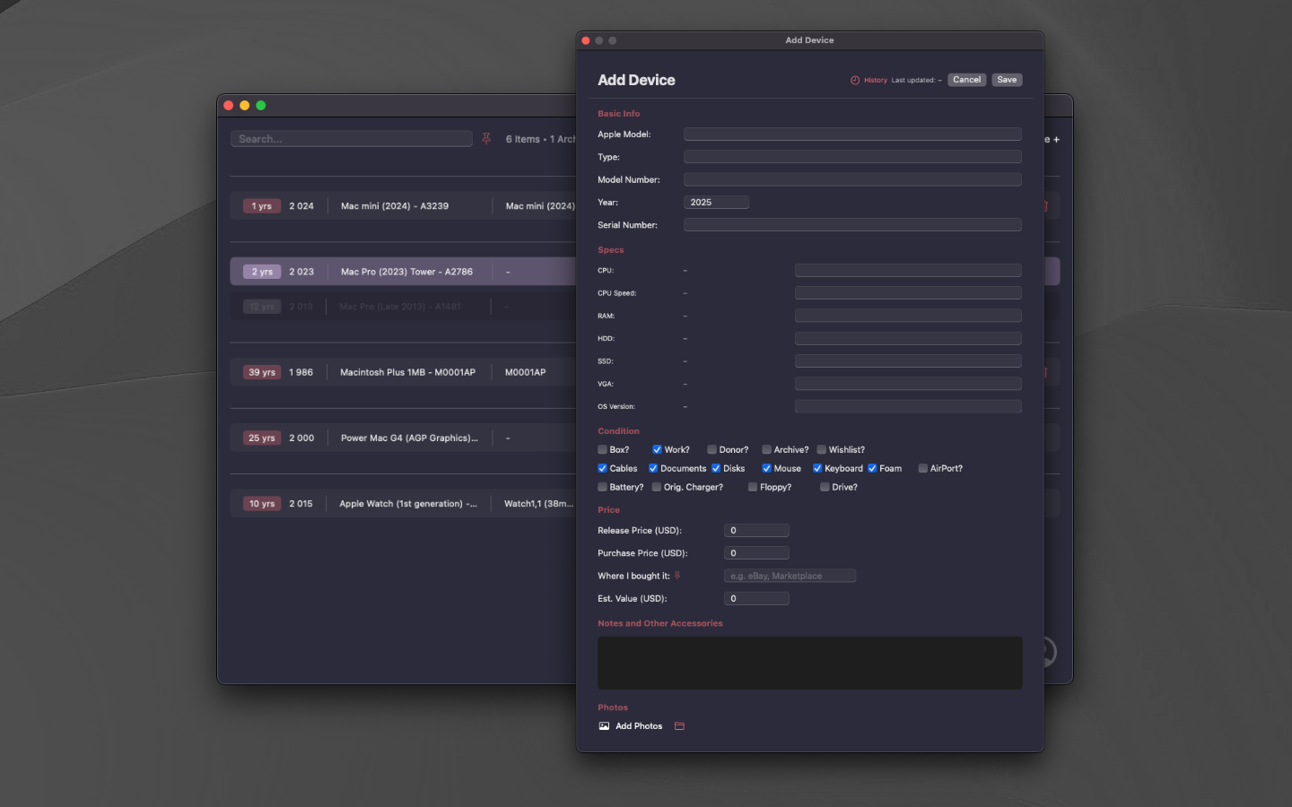Tick the Drive? checkbox
1292x807 pixels.
point(825,487)
